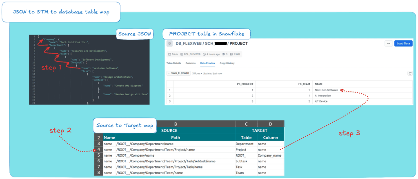Click the Subtask target table cell
The height and width of the screenshot is (179, 418).
246,161
